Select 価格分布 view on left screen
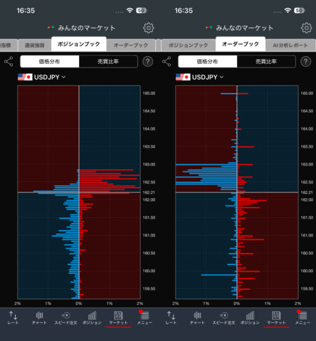This screenshot has width=316, height=341. (50, 61)
